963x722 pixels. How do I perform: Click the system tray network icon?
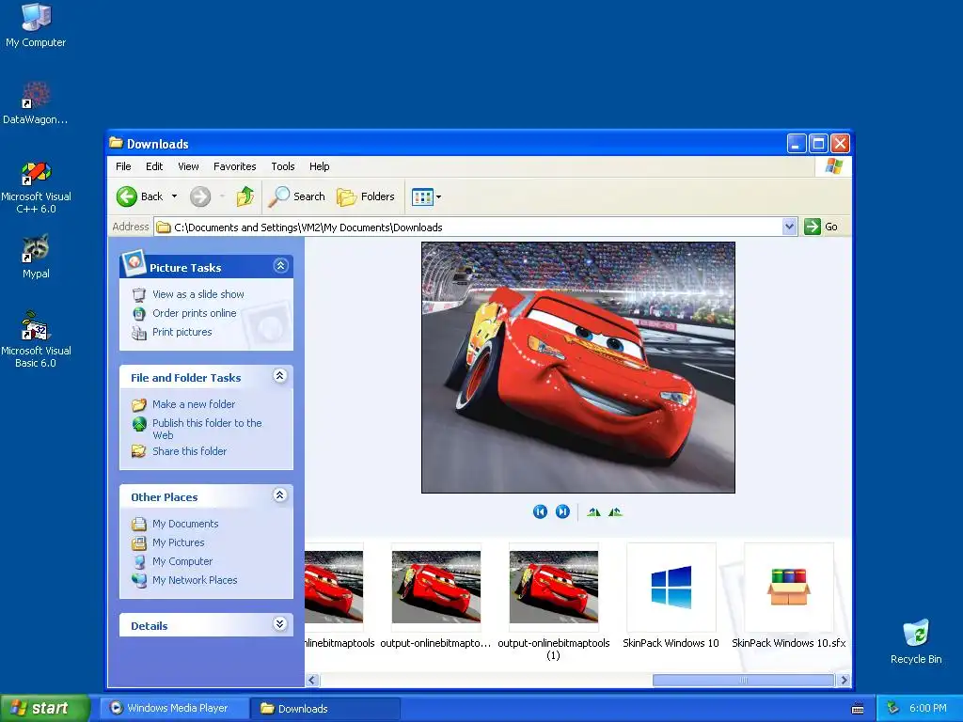[x=893, y=709]
